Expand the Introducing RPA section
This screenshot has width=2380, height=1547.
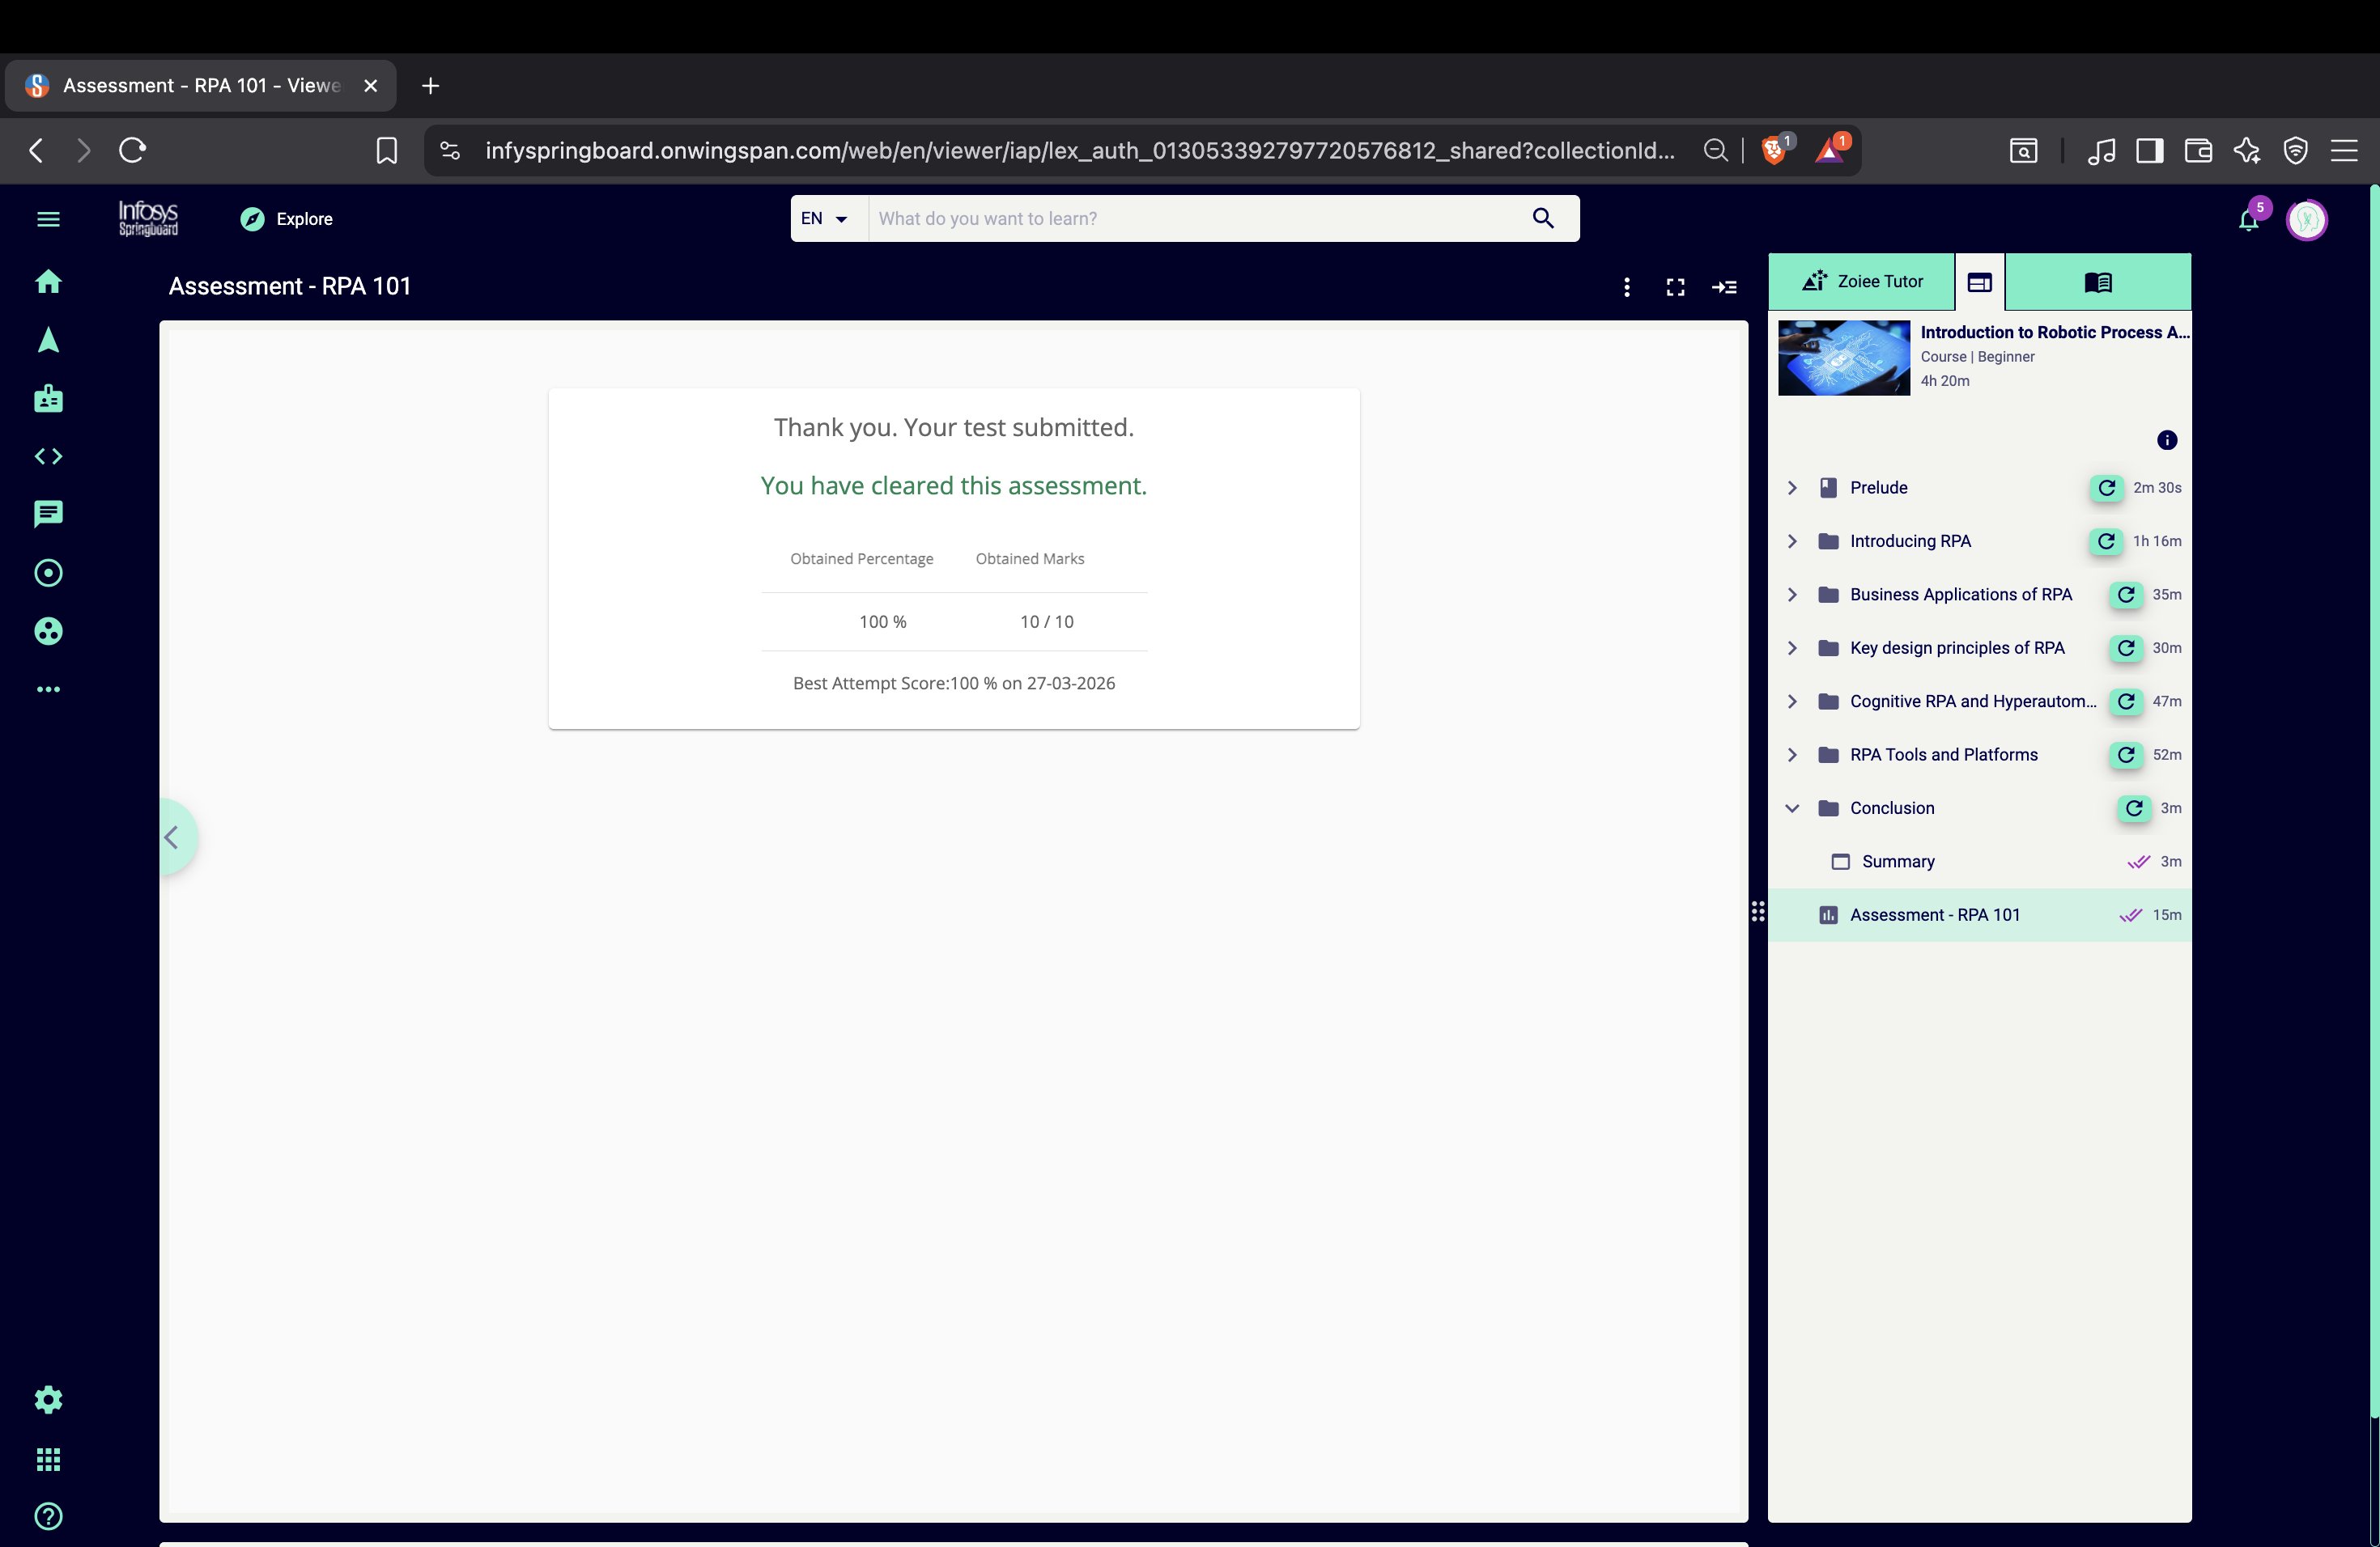click(x=1792, y=540)
